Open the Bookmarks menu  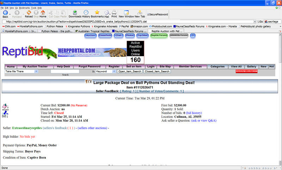point(24,8)
